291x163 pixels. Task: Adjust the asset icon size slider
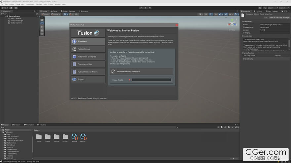tap(233, 159)
